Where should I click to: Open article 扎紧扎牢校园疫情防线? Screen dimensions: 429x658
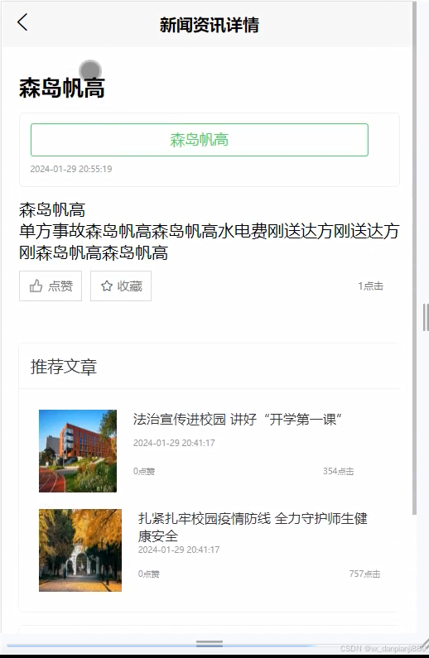[x=253, y=527]
